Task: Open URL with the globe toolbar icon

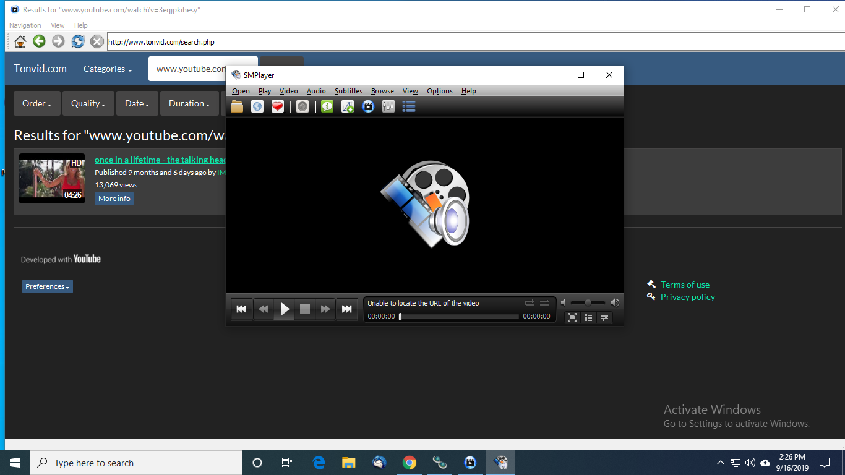Action: click(257, 106)
